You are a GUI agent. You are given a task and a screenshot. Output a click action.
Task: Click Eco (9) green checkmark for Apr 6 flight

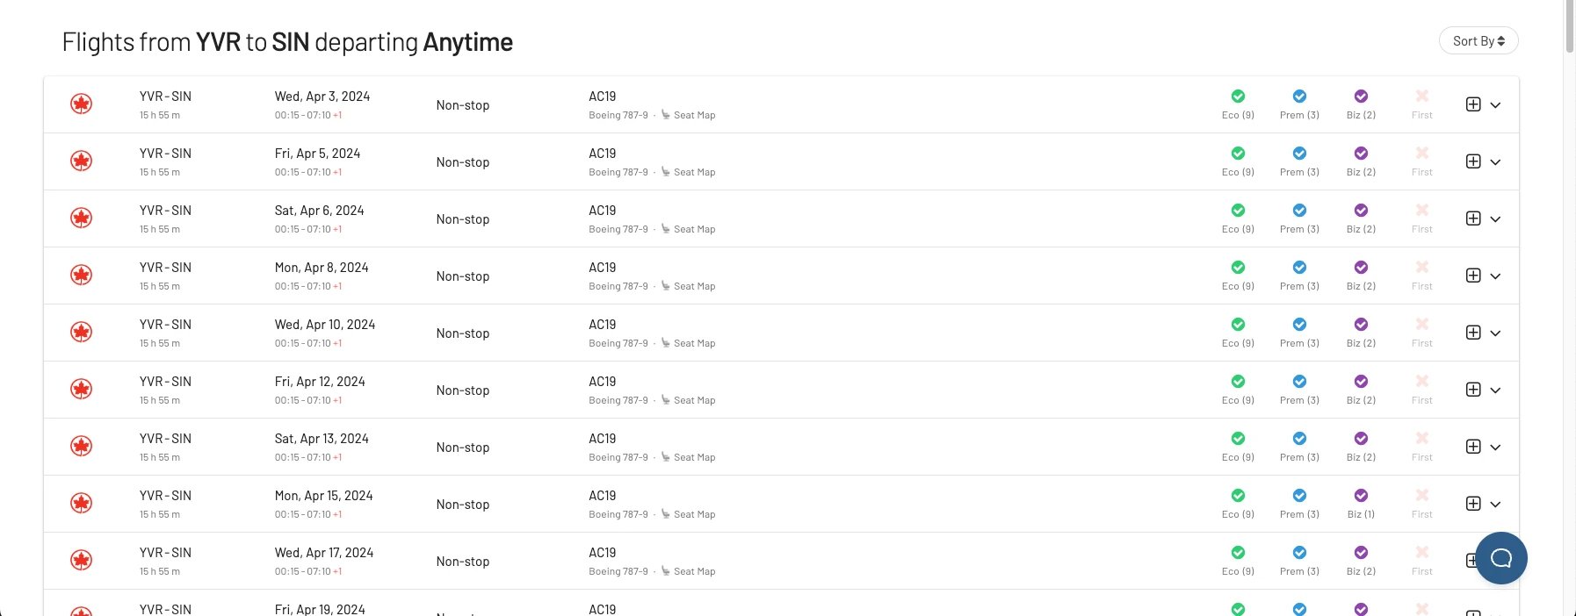coord(1238,211)
